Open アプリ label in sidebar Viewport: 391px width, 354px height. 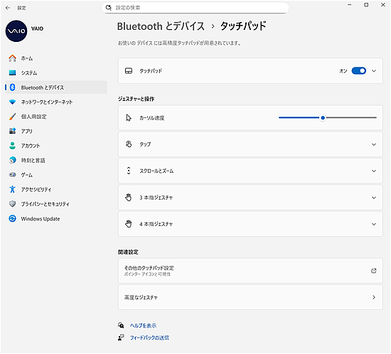click(x=27, y=131)
